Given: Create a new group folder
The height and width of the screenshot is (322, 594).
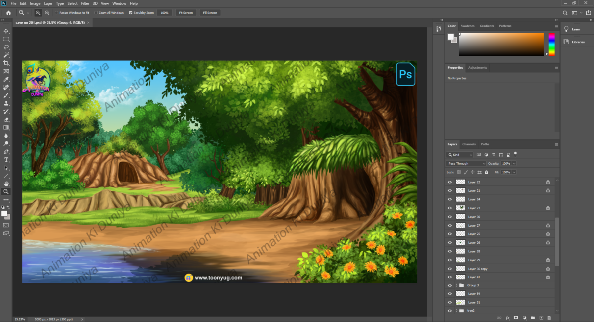Looking at the screenshot, I should pos(533,317).
